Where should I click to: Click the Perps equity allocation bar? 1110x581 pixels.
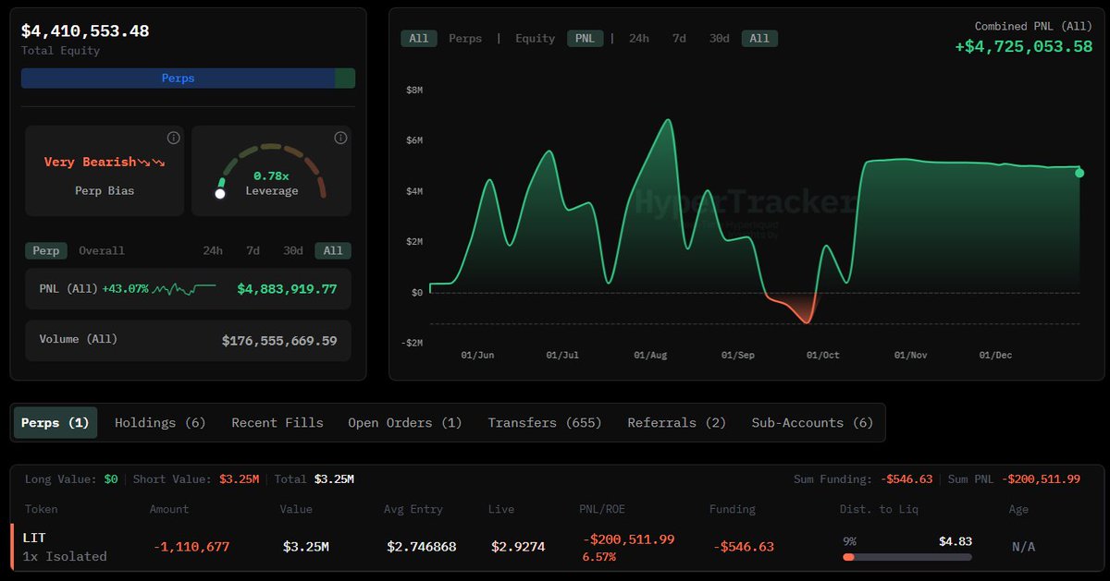tap(178, 79)
